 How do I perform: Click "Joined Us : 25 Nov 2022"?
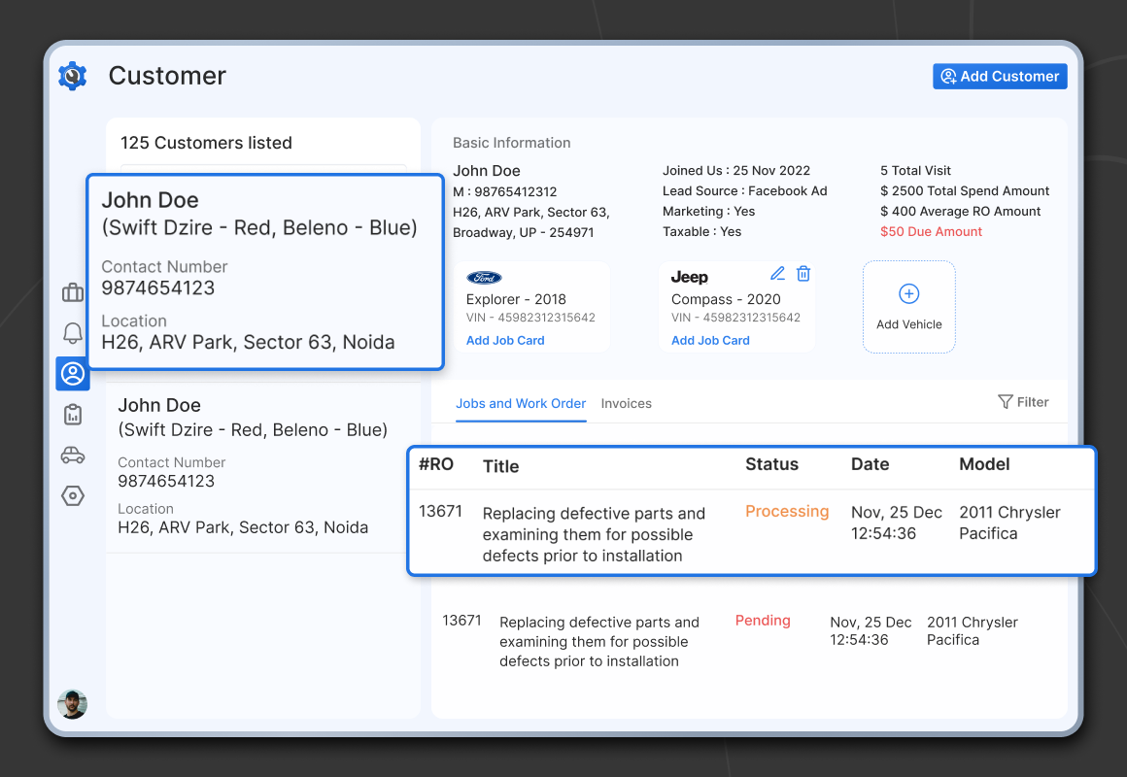[x=736, y=170]
